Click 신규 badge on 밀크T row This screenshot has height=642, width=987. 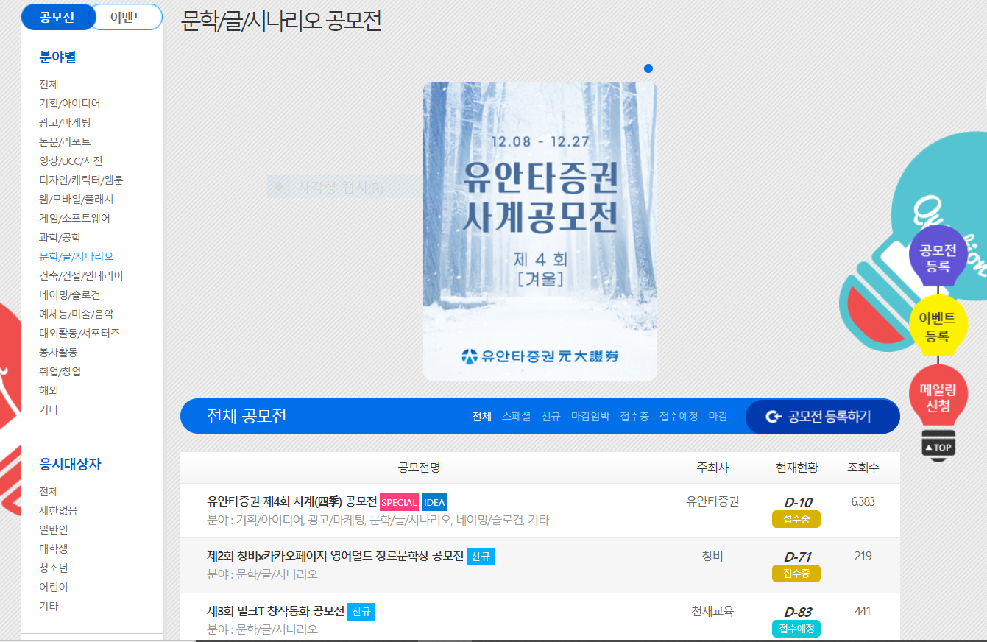click(x=361, y=612)
